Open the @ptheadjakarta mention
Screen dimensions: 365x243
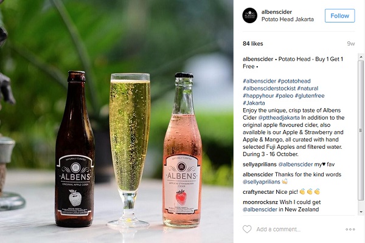[279, 118]
